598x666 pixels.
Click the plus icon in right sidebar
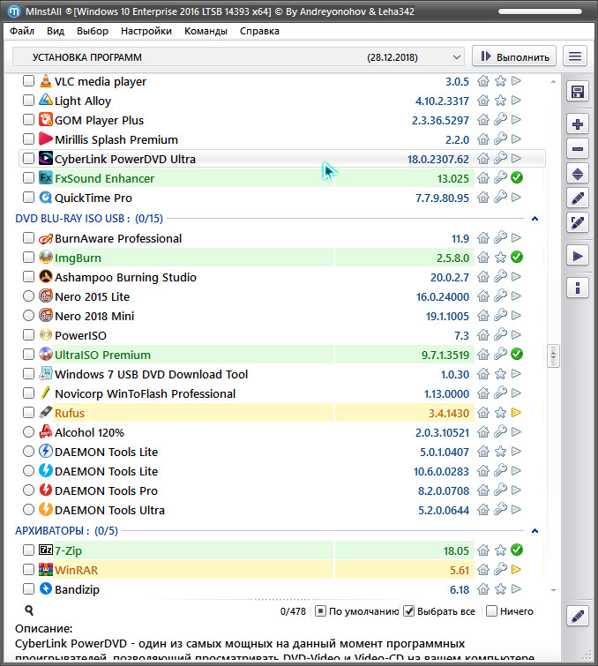click(x=578, y=124)
